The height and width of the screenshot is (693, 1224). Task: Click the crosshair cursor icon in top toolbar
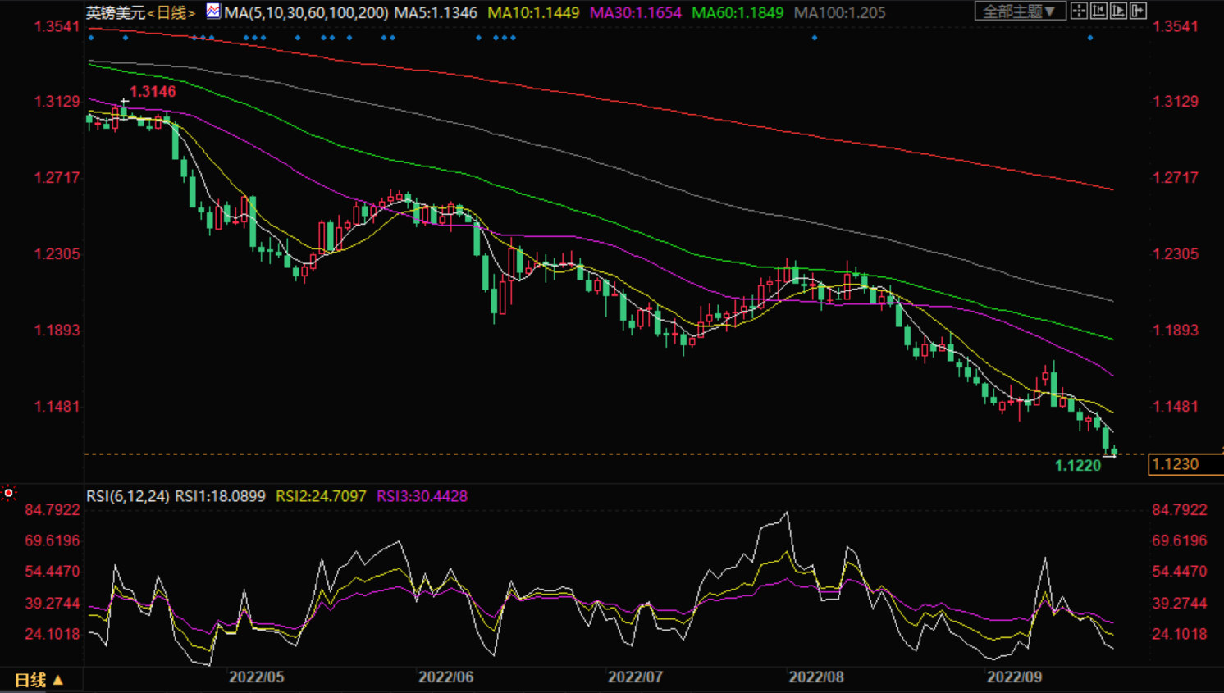pos(1079,11)
